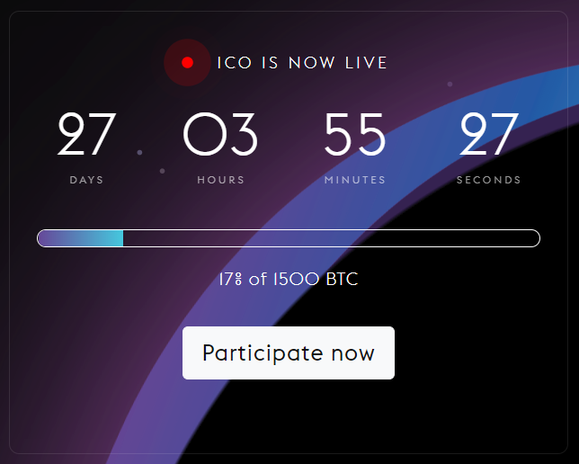Click the Participate now button
This screenshot has height=464, width=579.
point(289,352)
